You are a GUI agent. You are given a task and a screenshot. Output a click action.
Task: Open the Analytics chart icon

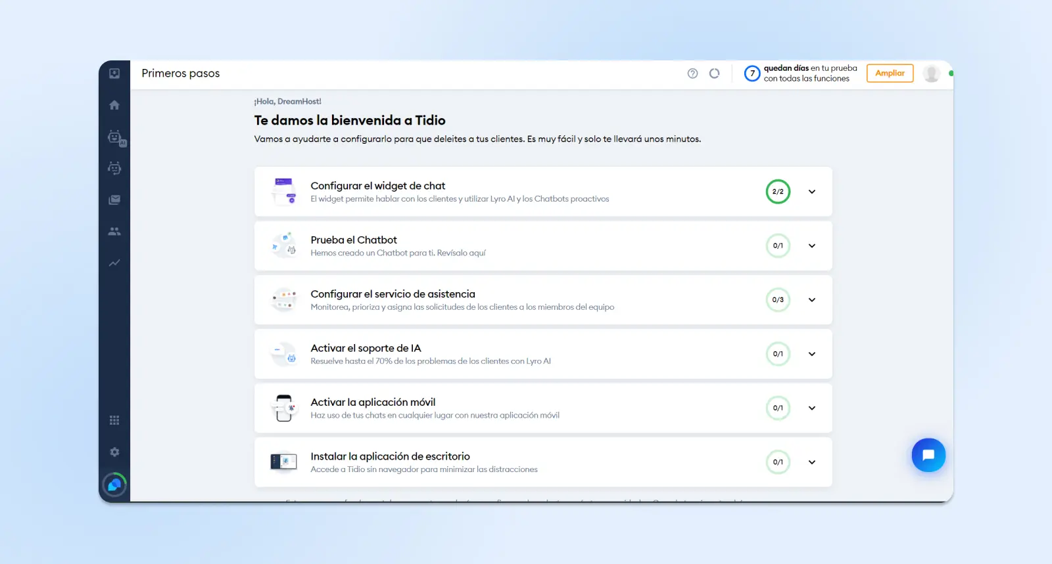click(114, 263)
